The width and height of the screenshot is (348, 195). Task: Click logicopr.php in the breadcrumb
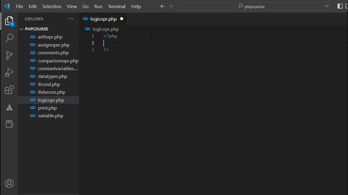(x=105, y=29)
